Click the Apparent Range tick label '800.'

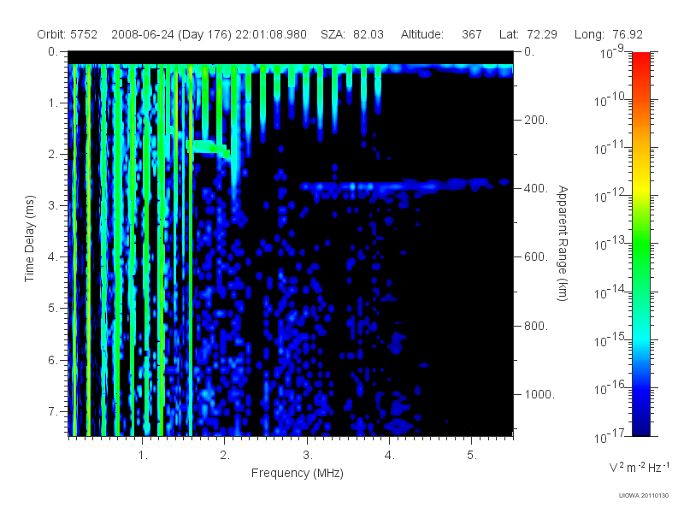click(x=536, y=326)
